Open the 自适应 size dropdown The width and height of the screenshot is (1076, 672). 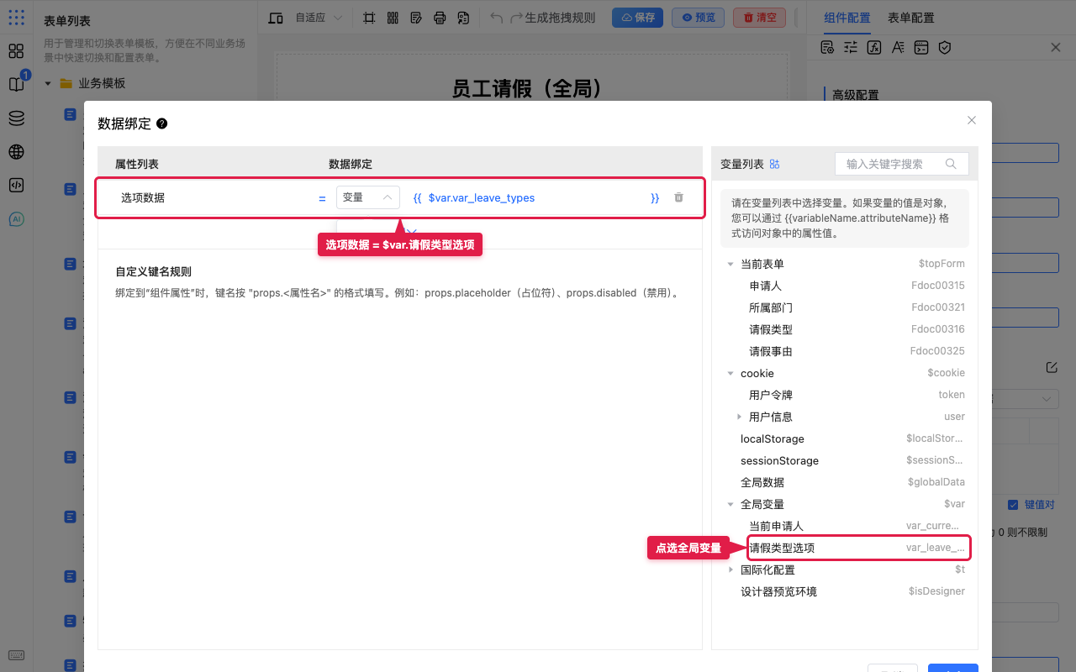point(318,18)
